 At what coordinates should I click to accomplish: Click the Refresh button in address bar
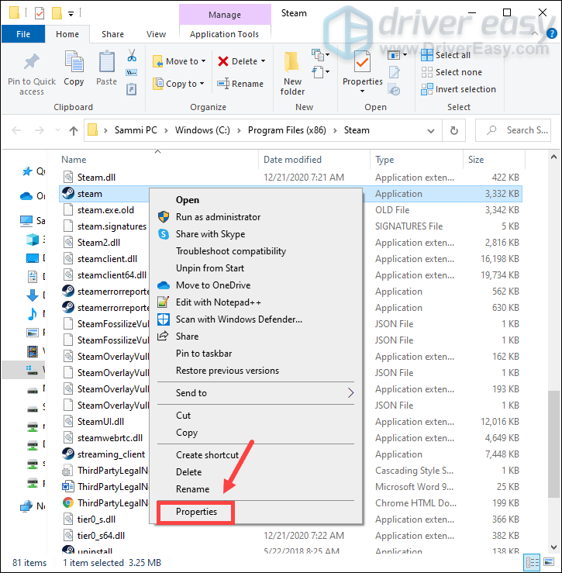pos(453,130)
